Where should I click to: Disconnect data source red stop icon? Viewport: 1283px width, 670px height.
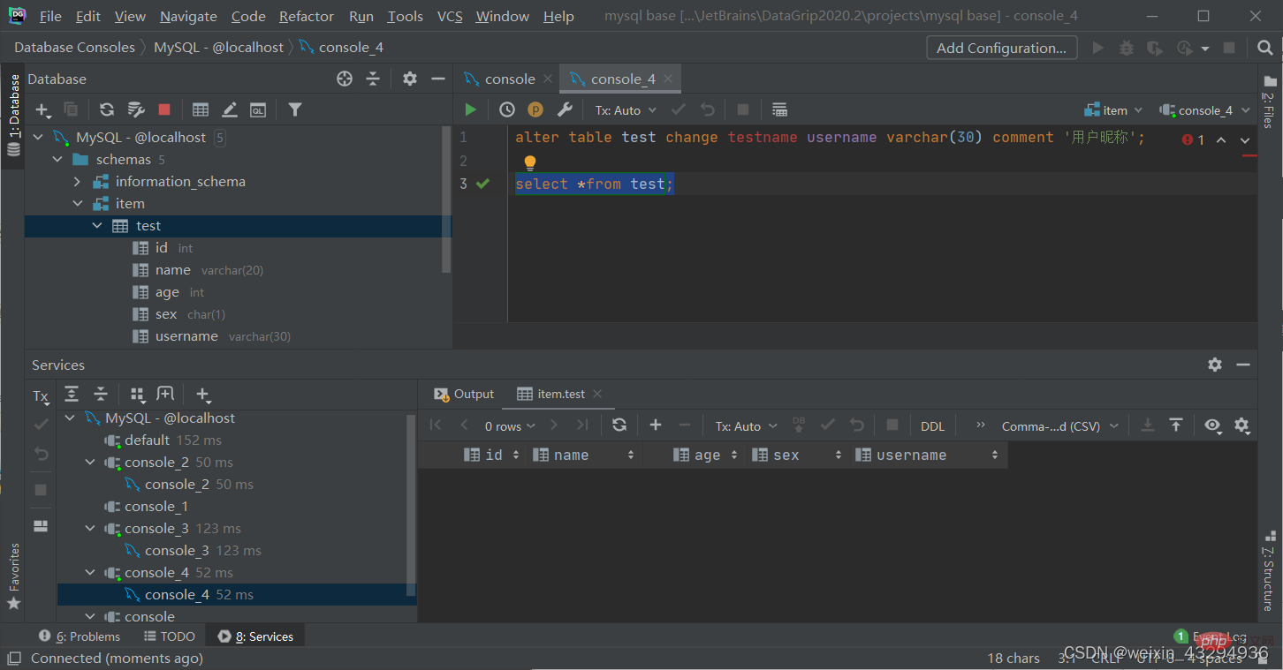[x=164, y=109]
